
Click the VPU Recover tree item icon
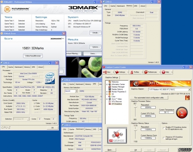[110, 102]
